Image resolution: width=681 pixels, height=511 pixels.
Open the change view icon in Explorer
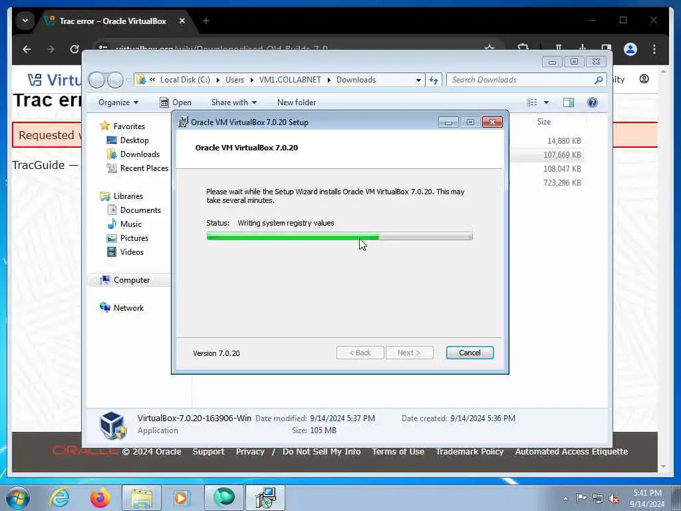pos(531,102)
